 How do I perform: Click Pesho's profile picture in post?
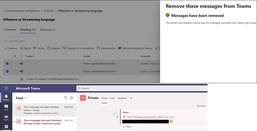click(x=115, y=114)
